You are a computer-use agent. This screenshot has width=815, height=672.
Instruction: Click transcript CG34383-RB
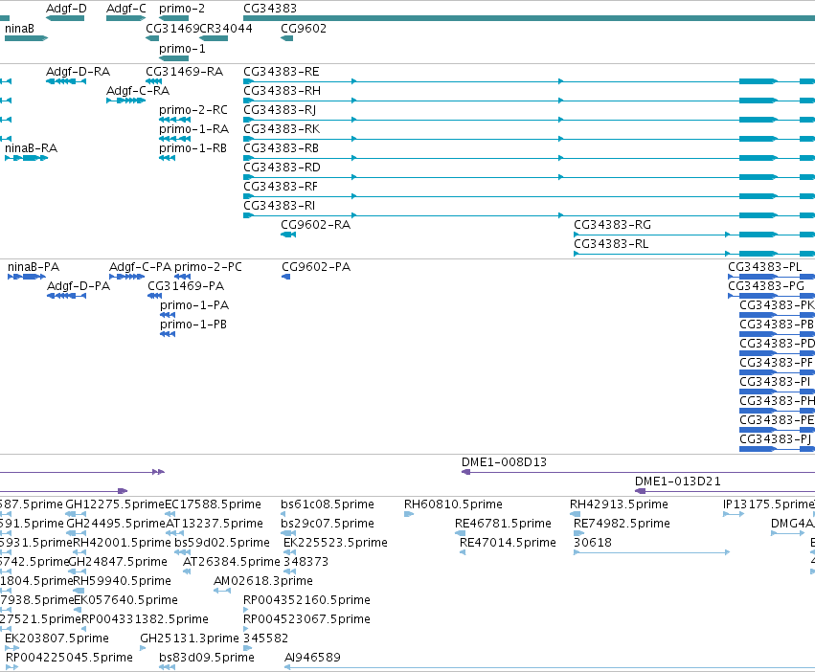(282, 148)
